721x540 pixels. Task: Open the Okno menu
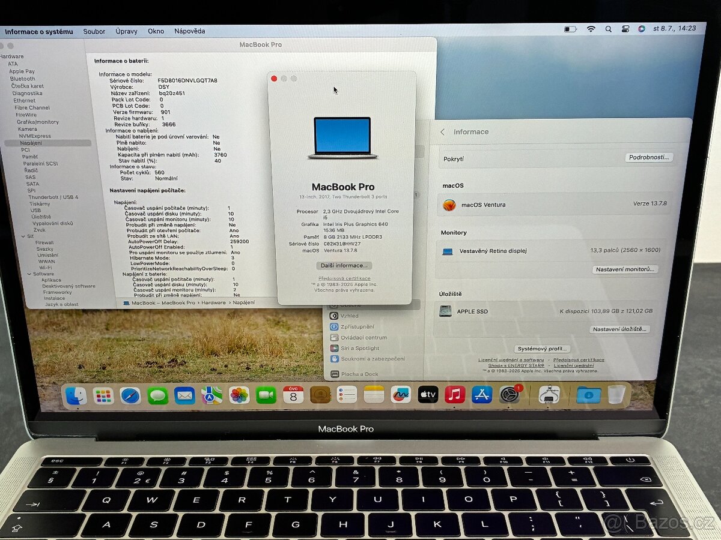[x=156, y=31]
